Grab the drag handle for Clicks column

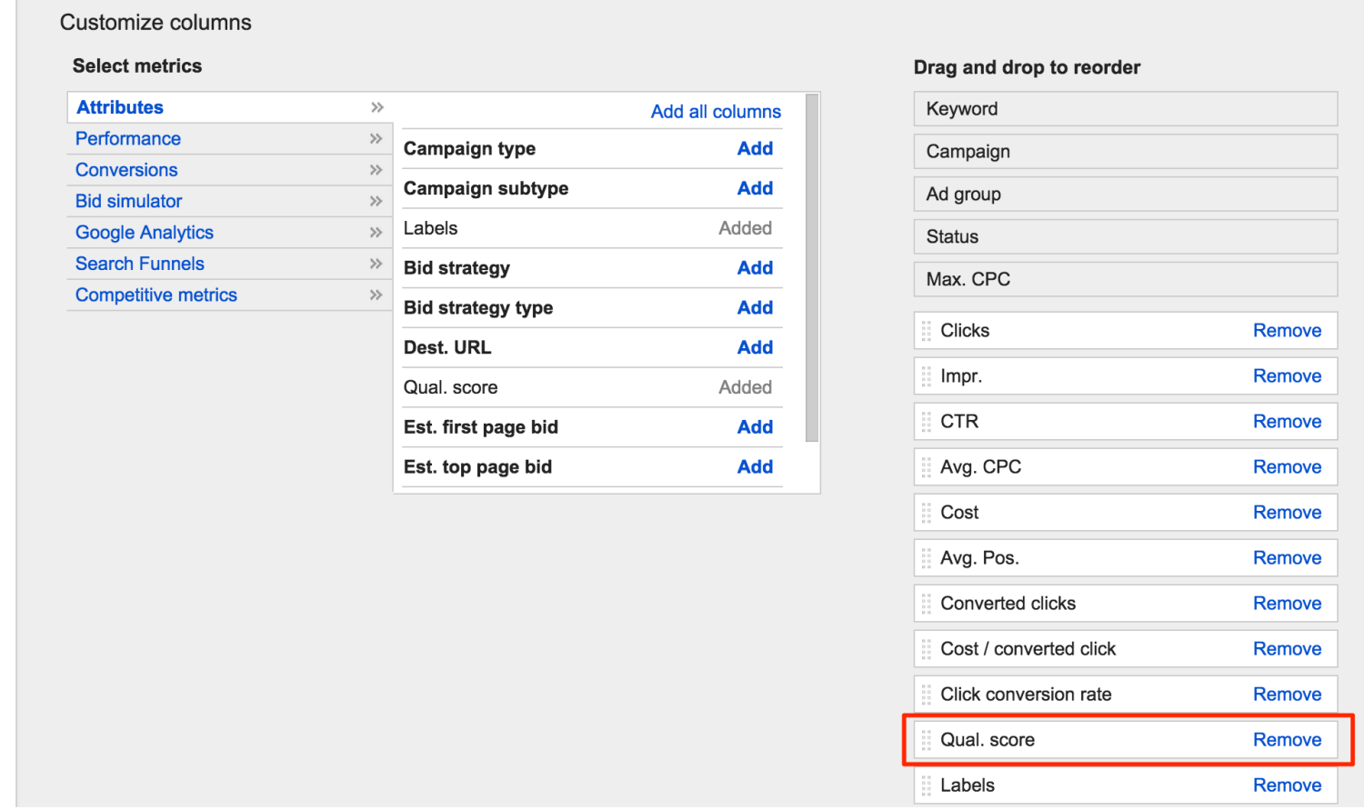tap(927, 331)
